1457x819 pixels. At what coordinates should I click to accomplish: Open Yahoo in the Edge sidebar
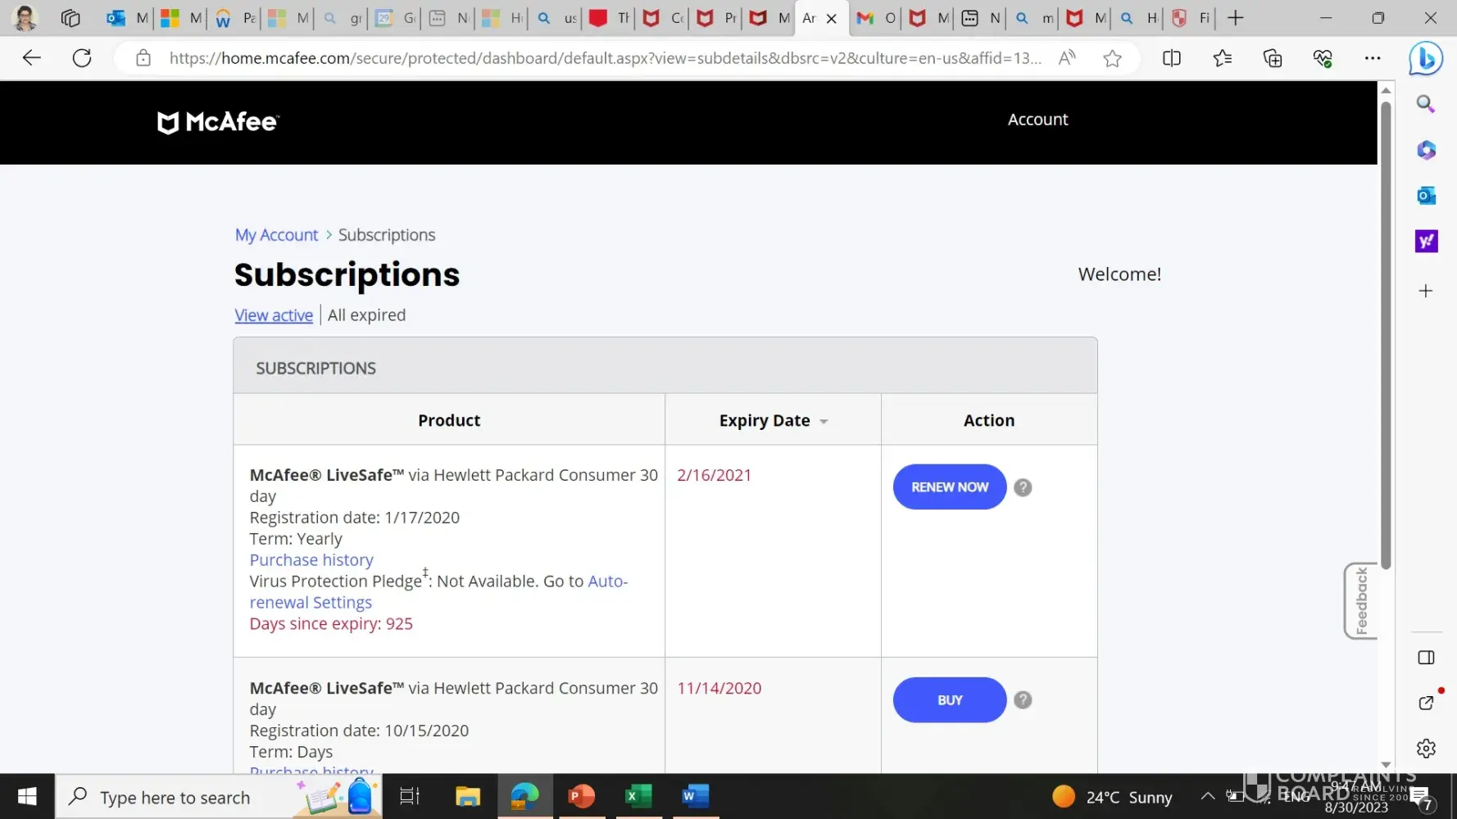coord(1426,242)
